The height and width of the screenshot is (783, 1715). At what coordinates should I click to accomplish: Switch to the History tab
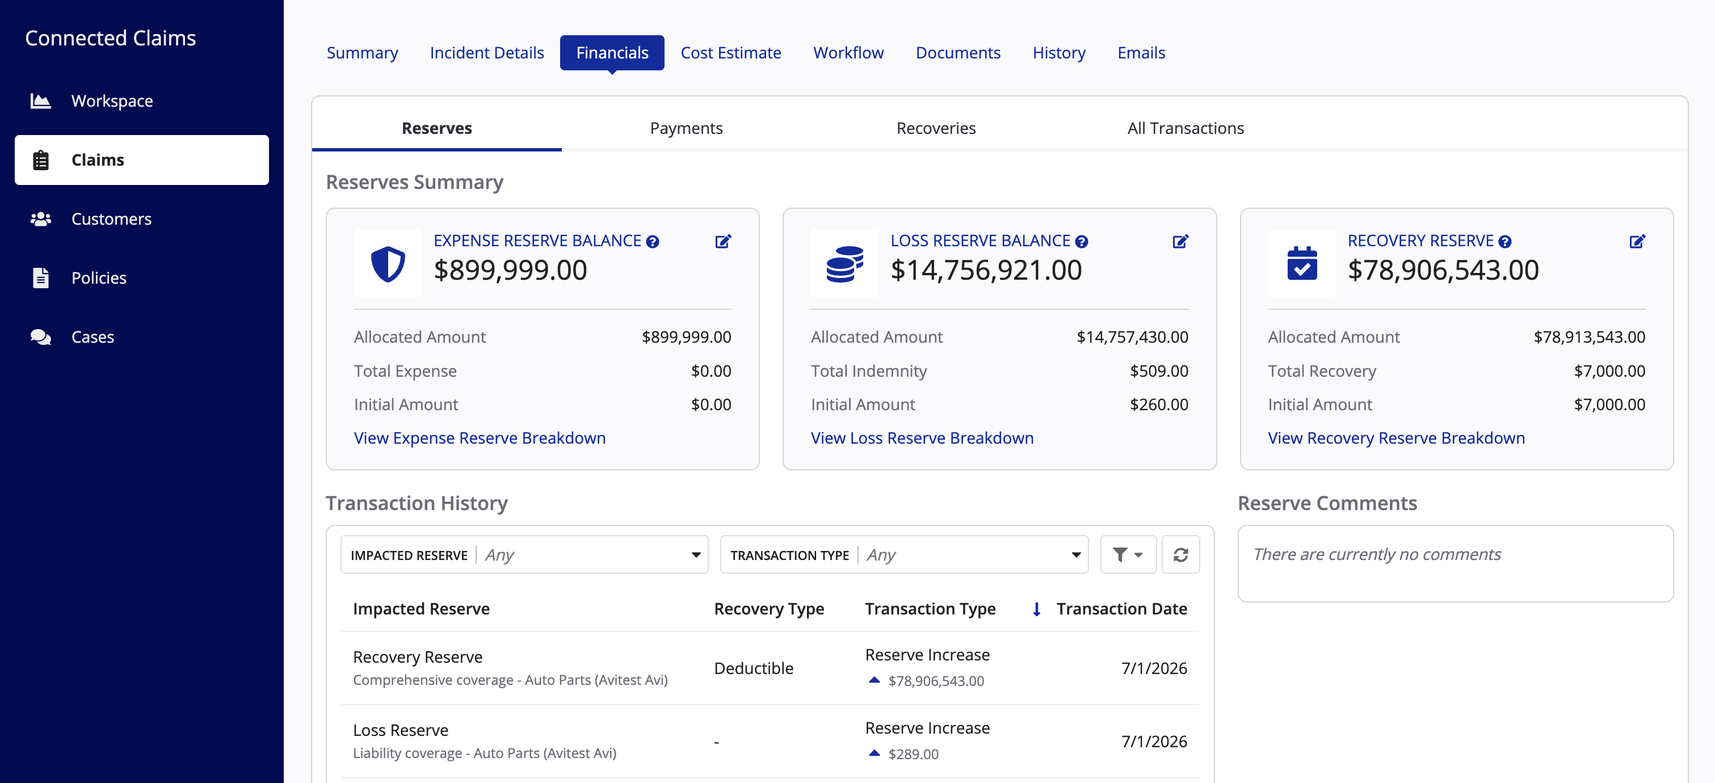click(x=1058, y=53)
